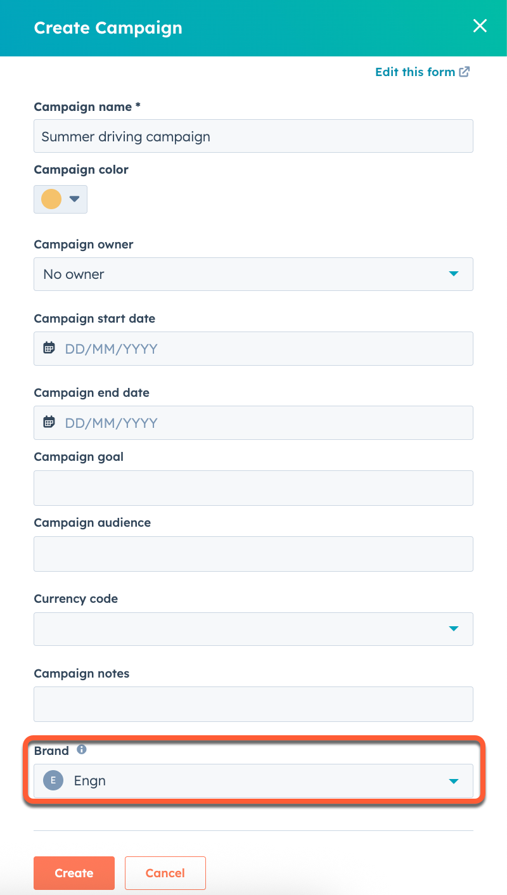Click the Campaign name input field

pos(253,136)
